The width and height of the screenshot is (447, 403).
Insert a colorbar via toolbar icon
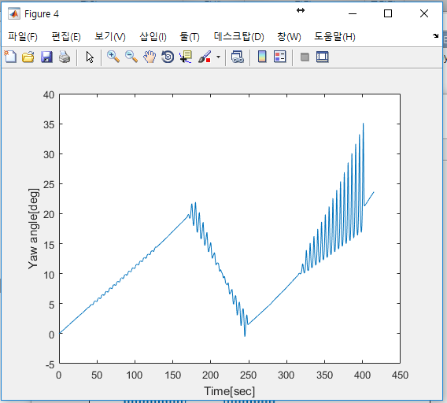(262, 57)
